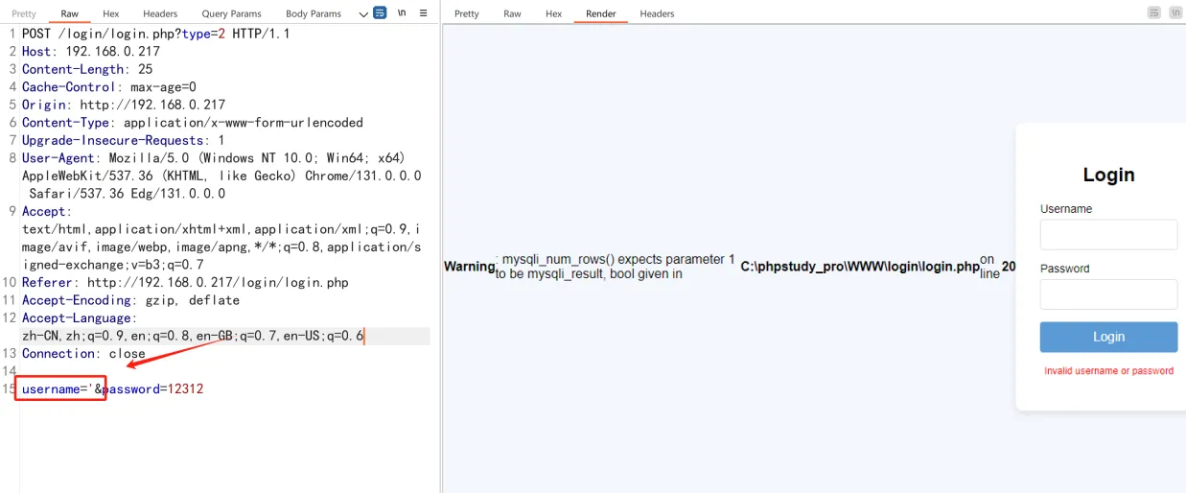
Task: Click the 'Cache-Control: max-age=0' line
Action: pos(109,87)
